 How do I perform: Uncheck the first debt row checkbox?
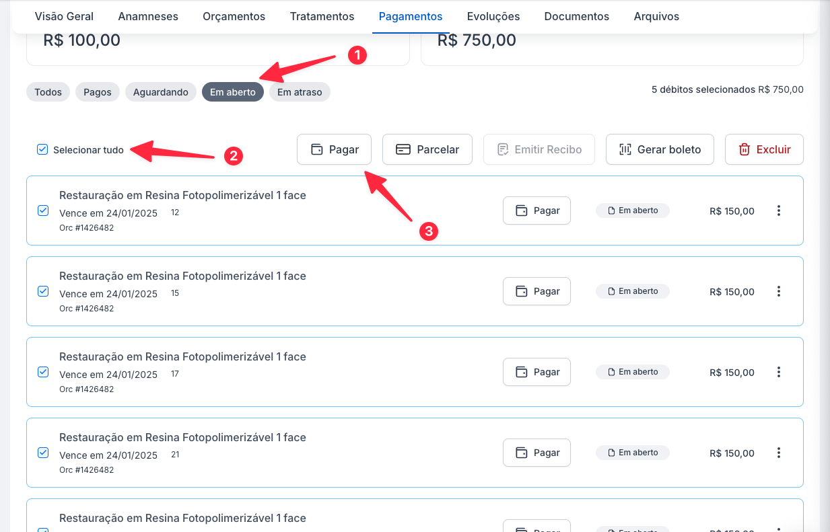43,211
